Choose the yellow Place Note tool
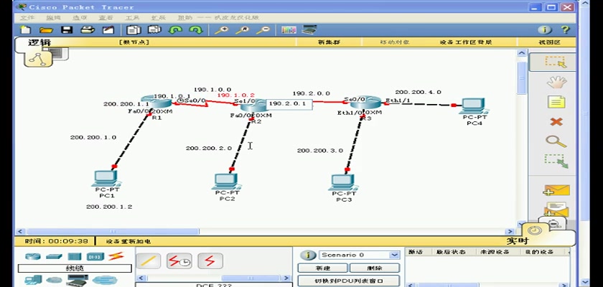This screenshot has width=603, height=287. point(555,102)
